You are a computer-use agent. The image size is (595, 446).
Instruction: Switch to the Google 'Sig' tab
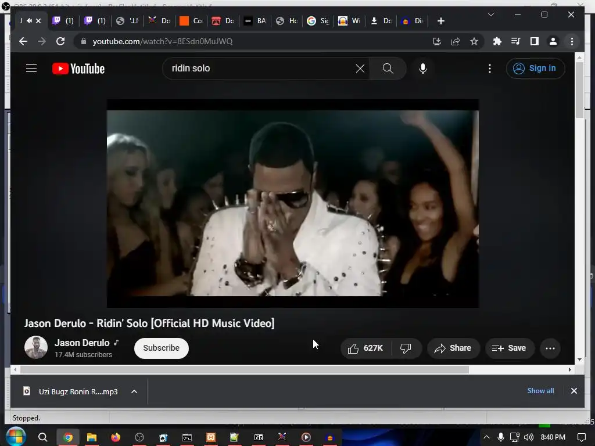click(318, 21)
